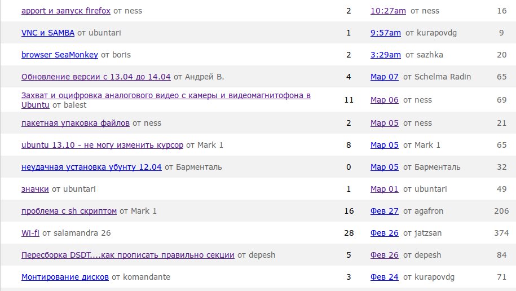Go to the Фев 27 last post
The width and height of the screenshot is (516, 291).
click(385, 211)
